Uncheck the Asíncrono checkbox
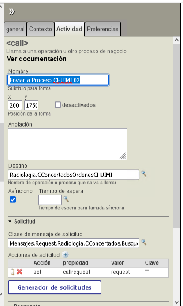Viewport: 183px width, 306px height. point(13,199)
